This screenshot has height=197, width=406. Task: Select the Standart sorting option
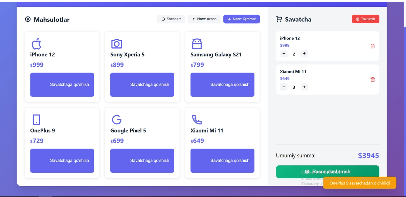[x=171, y=19]
